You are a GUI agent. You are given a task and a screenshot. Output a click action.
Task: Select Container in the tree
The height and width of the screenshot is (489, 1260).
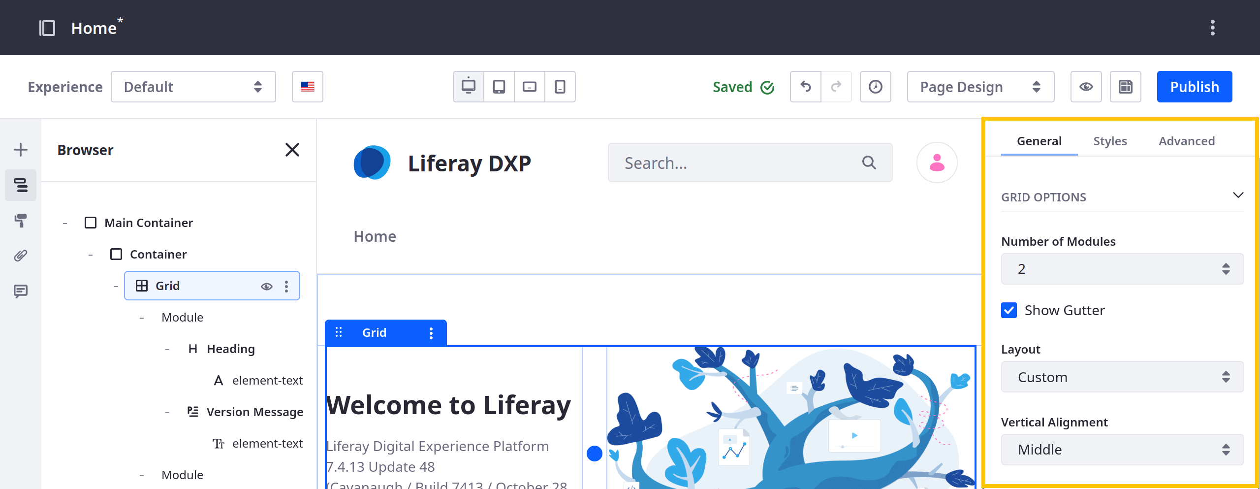[158, 254]
